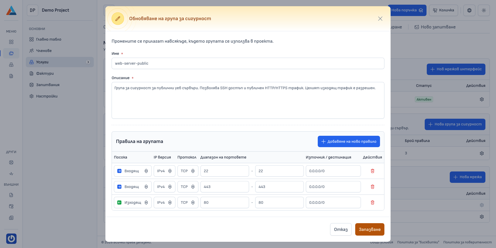Open the IPv4 dropdown in the Изходящ rule
The height and width of the screenshot is (248, 496).
coord(164,202)
